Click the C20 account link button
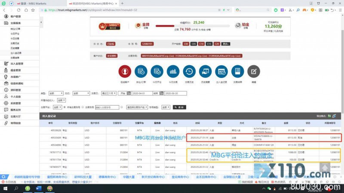 point(217,44)
